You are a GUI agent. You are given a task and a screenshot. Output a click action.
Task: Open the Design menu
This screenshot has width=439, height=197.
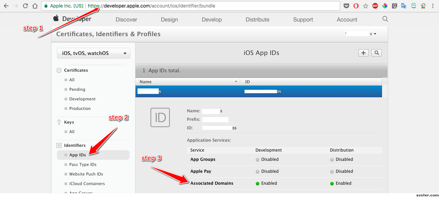pos(169,19)
